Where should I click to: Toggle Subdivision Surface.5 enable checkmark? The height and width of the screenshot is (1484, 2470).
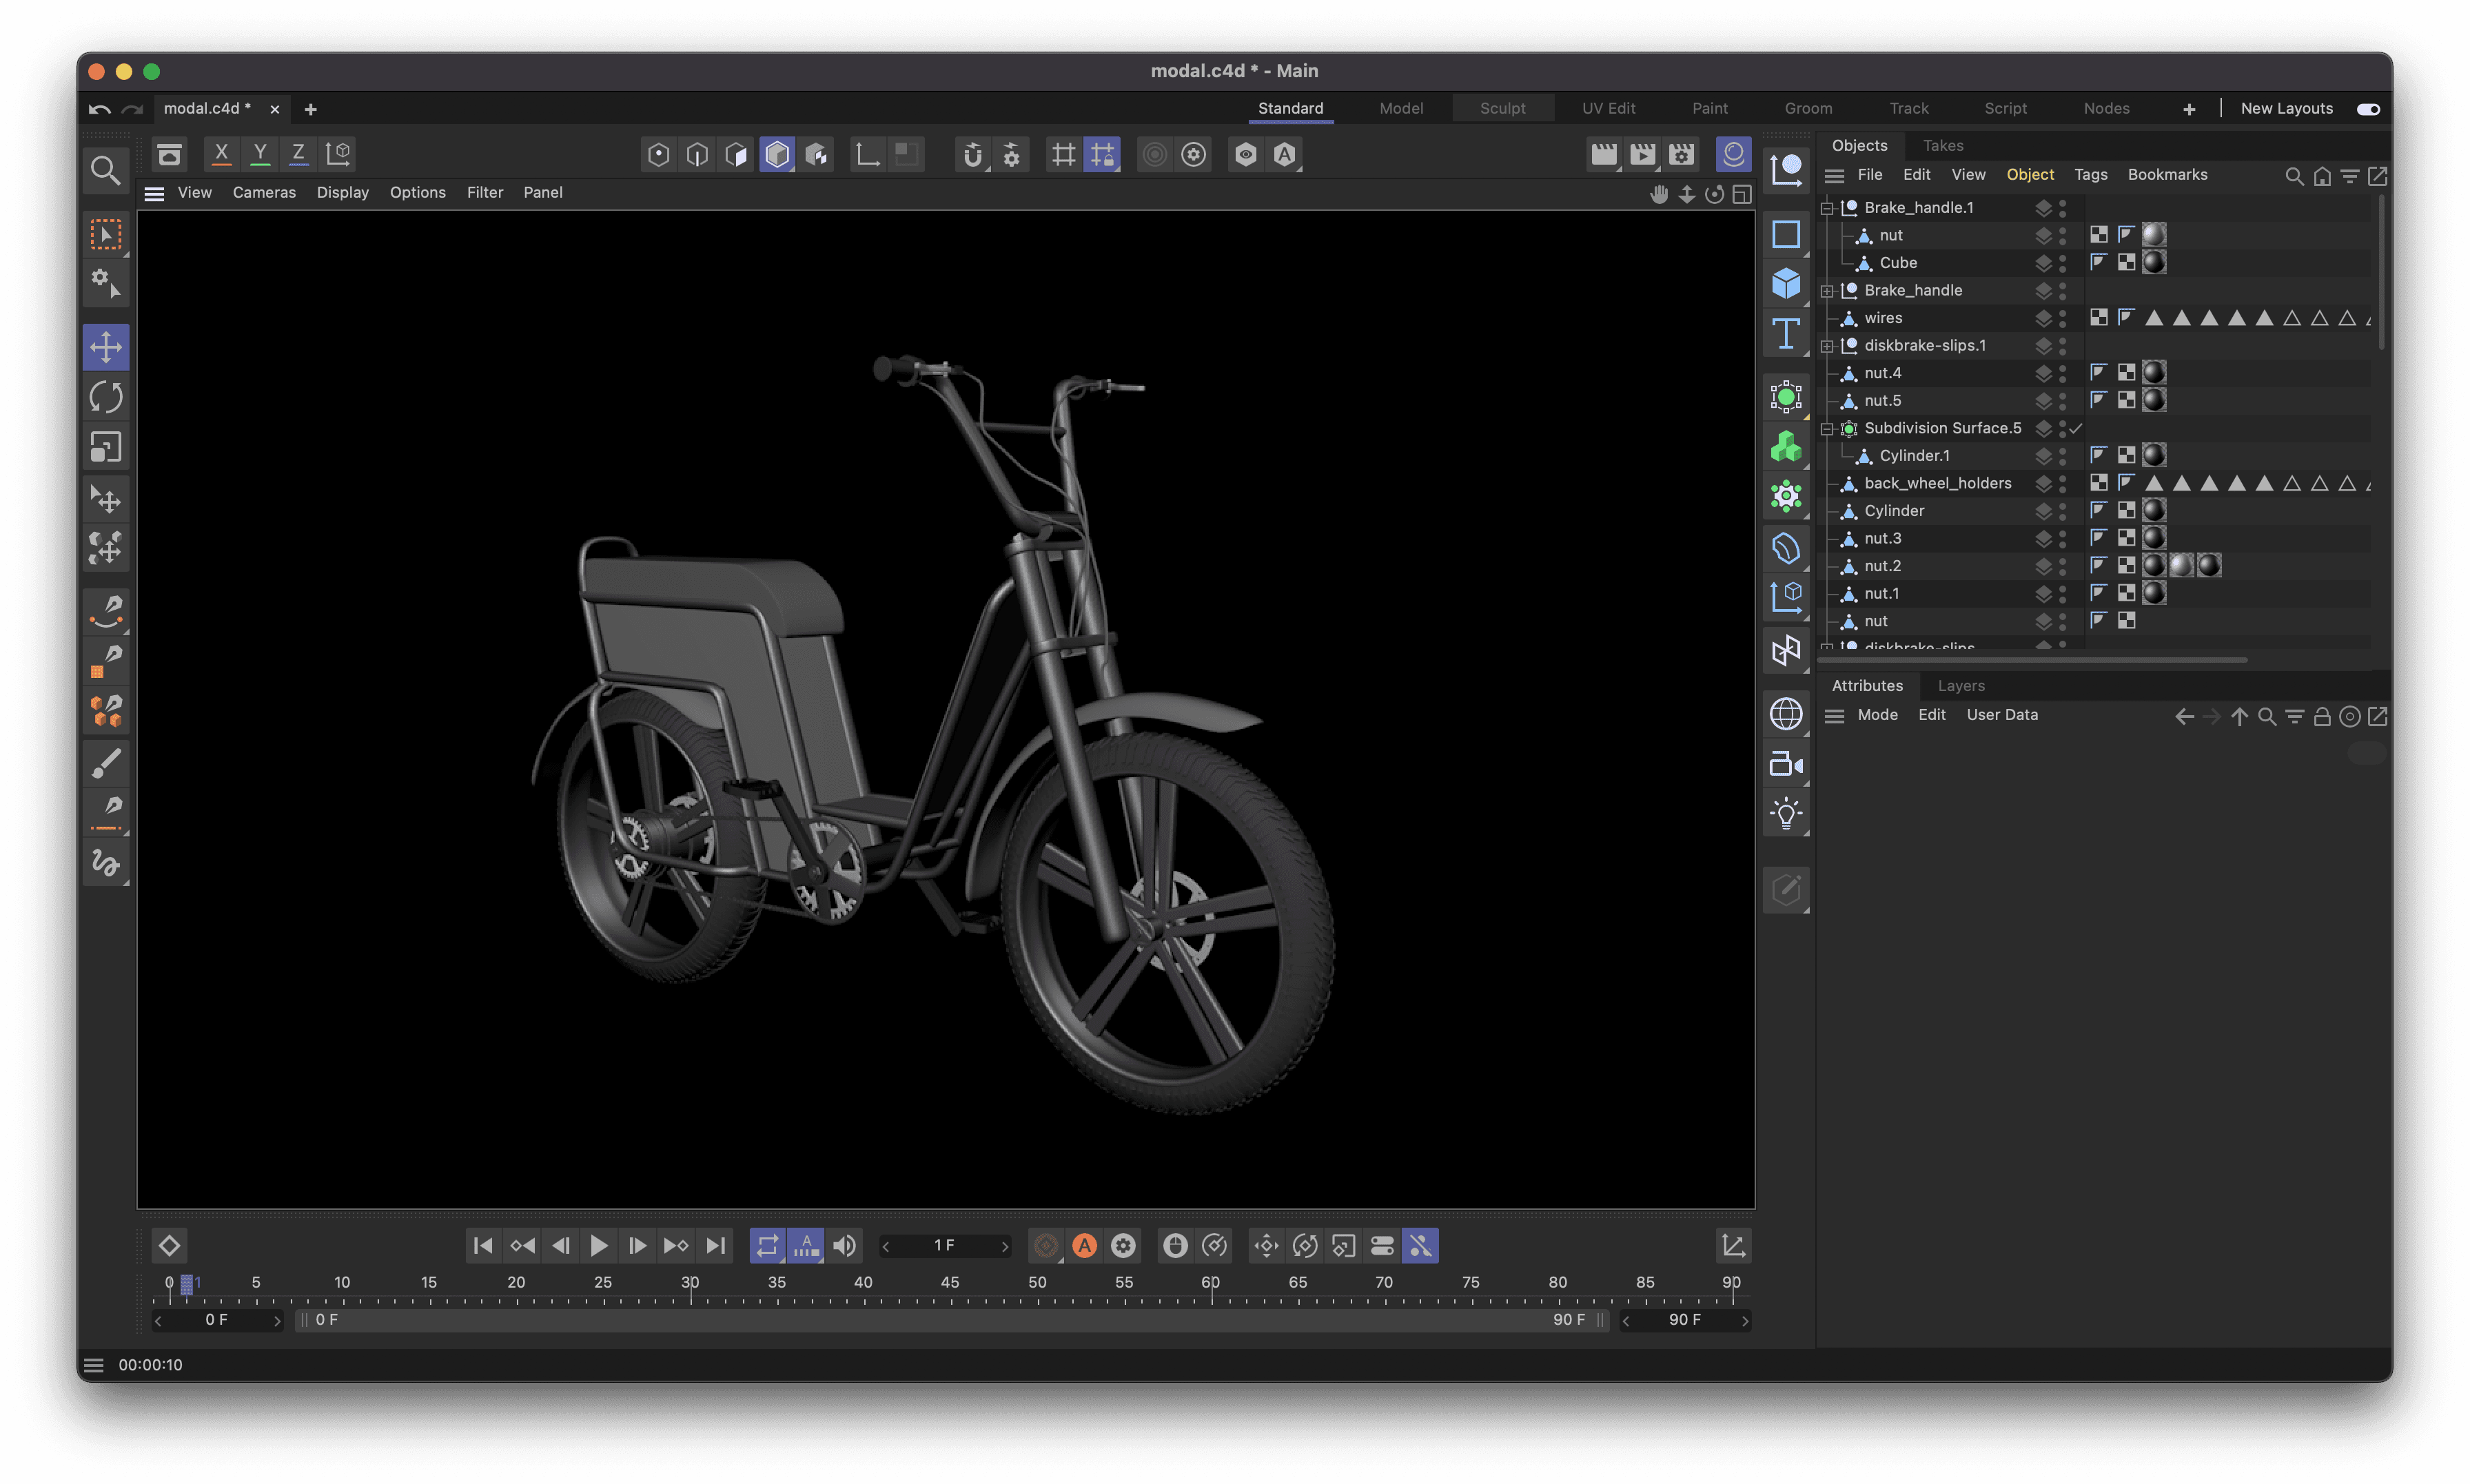click(x=2076, y=428)
